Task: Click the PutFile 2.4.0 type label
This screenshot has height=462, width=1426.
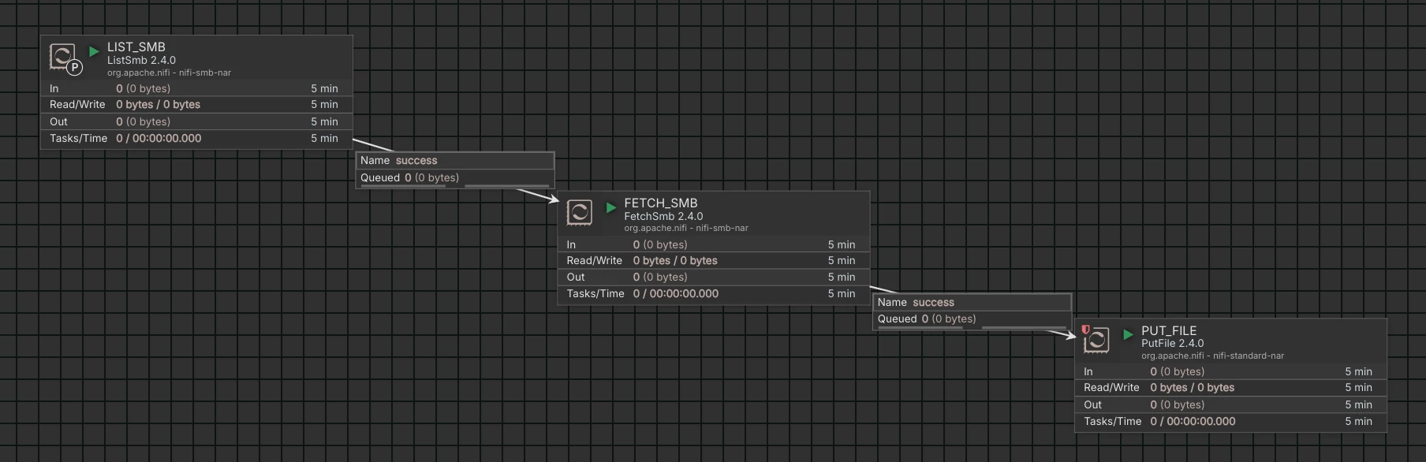Action: pyautogui.click(x=1172, y=343)
